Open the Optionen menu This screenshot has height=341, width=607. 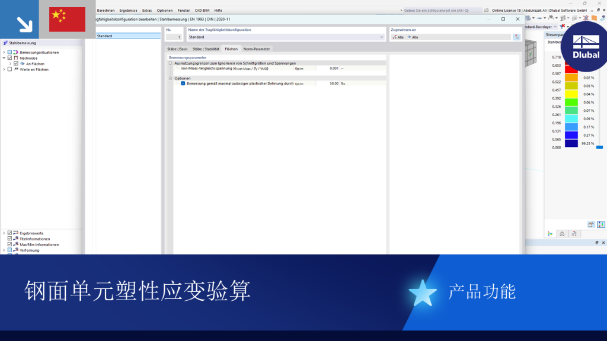pos(165,11)
